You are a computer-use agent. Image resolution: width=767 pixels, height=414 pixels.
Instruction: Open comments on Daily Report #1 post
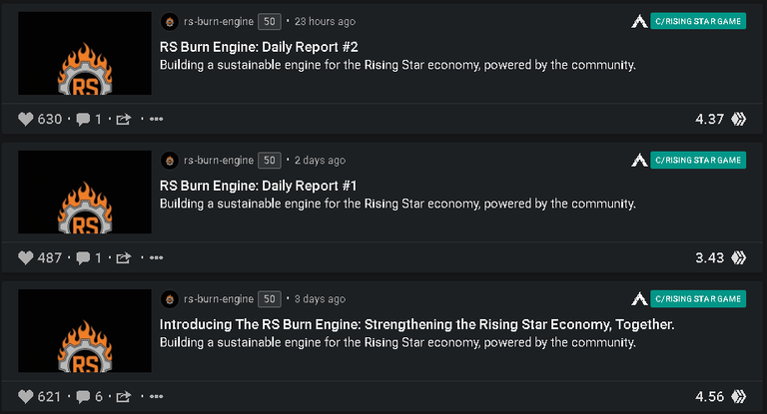pyautogui.click(x=83, y=258)
